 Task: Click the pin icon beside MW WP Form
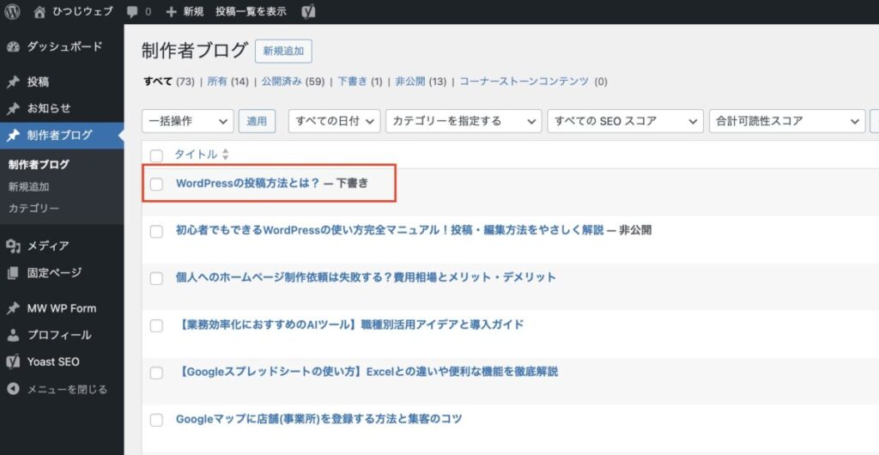pos(14,308)
